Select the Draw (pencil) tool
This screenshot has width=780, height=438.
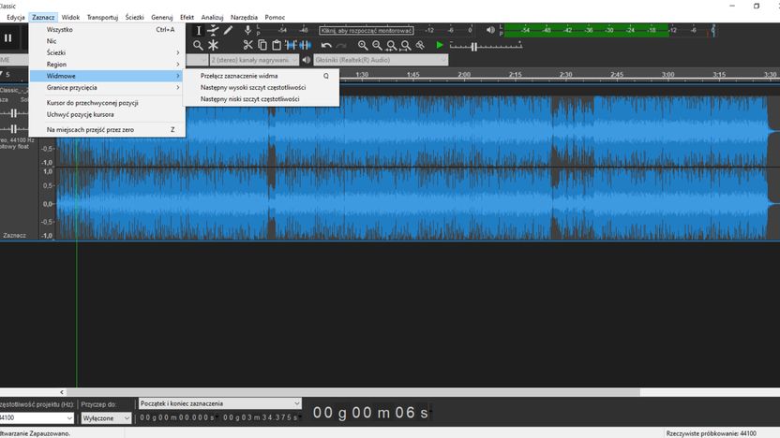[x=228, y=31]
